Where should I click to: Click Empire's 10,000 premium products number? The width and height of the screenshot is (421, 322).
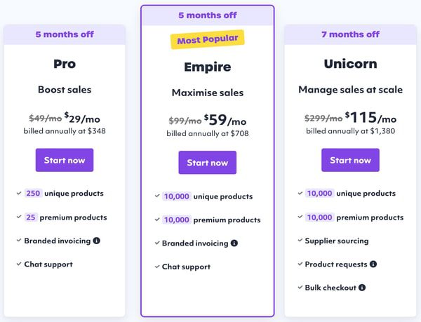tap(177, 220)
